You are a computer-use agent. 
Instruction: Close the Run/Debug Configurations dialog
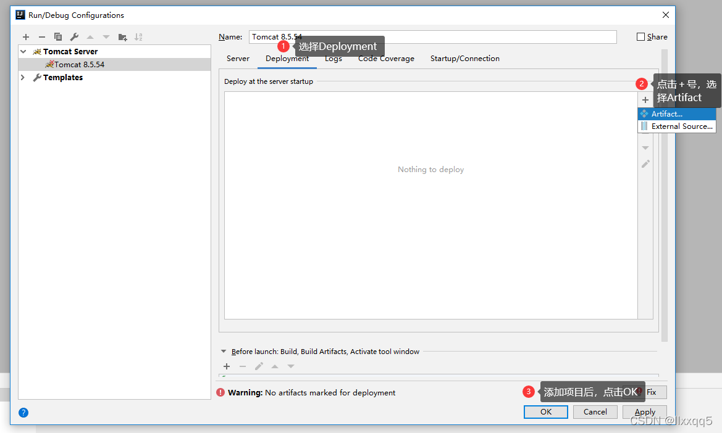(665, 15)
